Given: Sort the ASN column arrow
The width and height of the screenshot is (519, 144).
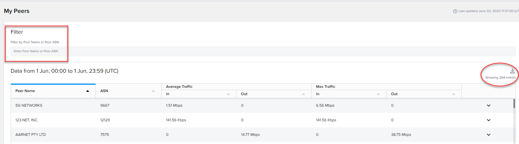Looking at the screenshot, I should pyautogui.click(x=153, y=91).
